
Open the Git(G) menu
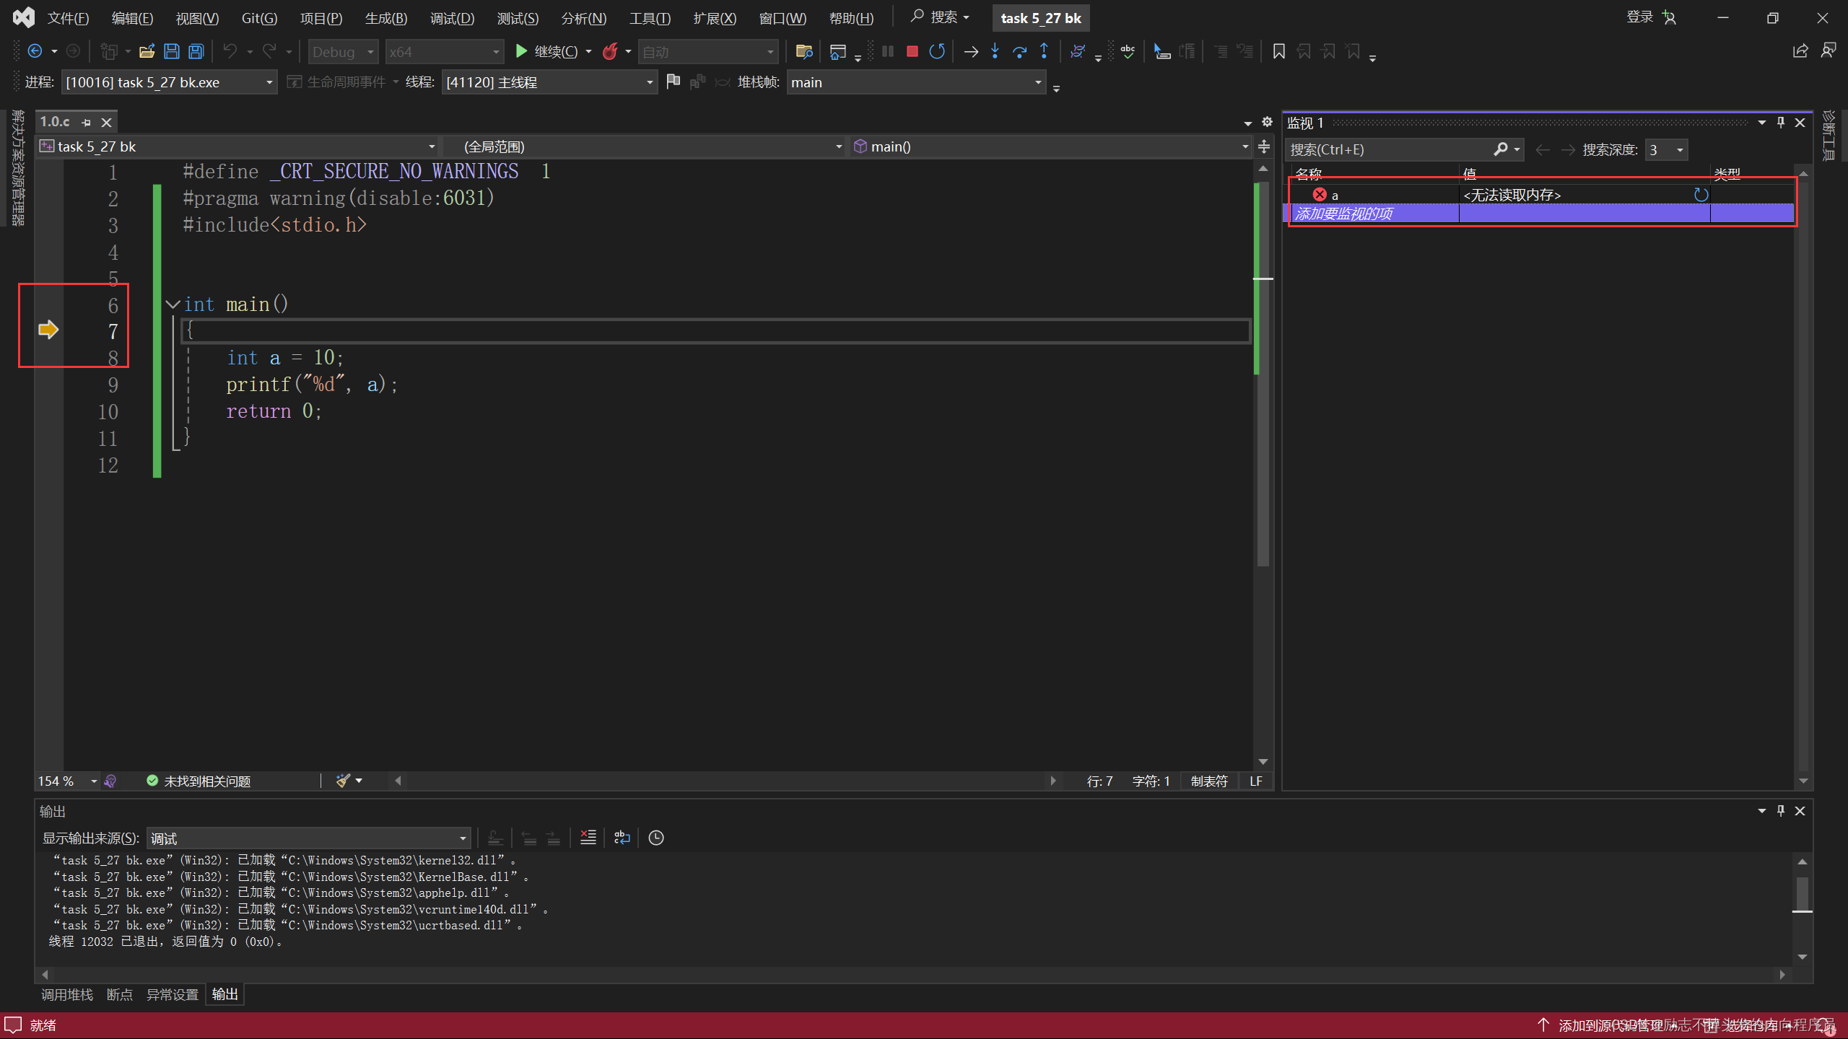point(259,18)
